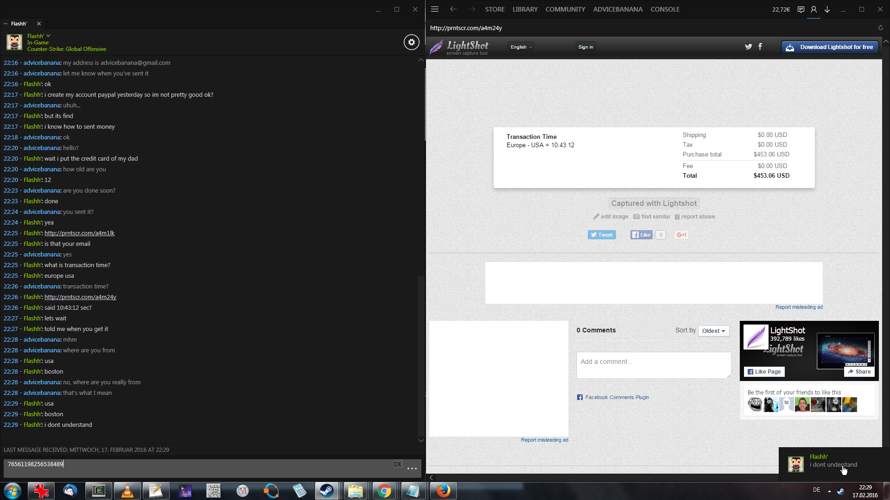The height and width of the screenshot is (500, 890).
Task: Open the Steam notifications message icon
Action: pos(801,9)
